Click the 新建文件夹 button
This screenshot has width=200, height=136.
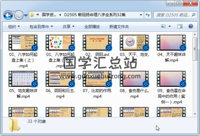click(x=119, y=27)
